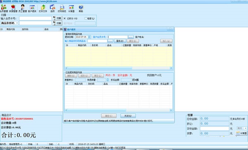
Task: Focus the customer member card field in dialog
Action: [118, 37]
